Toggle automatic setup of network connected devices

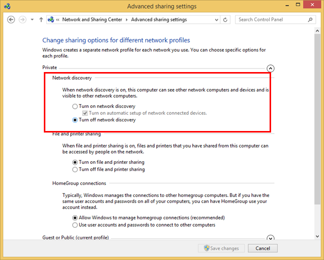[145, 113]
